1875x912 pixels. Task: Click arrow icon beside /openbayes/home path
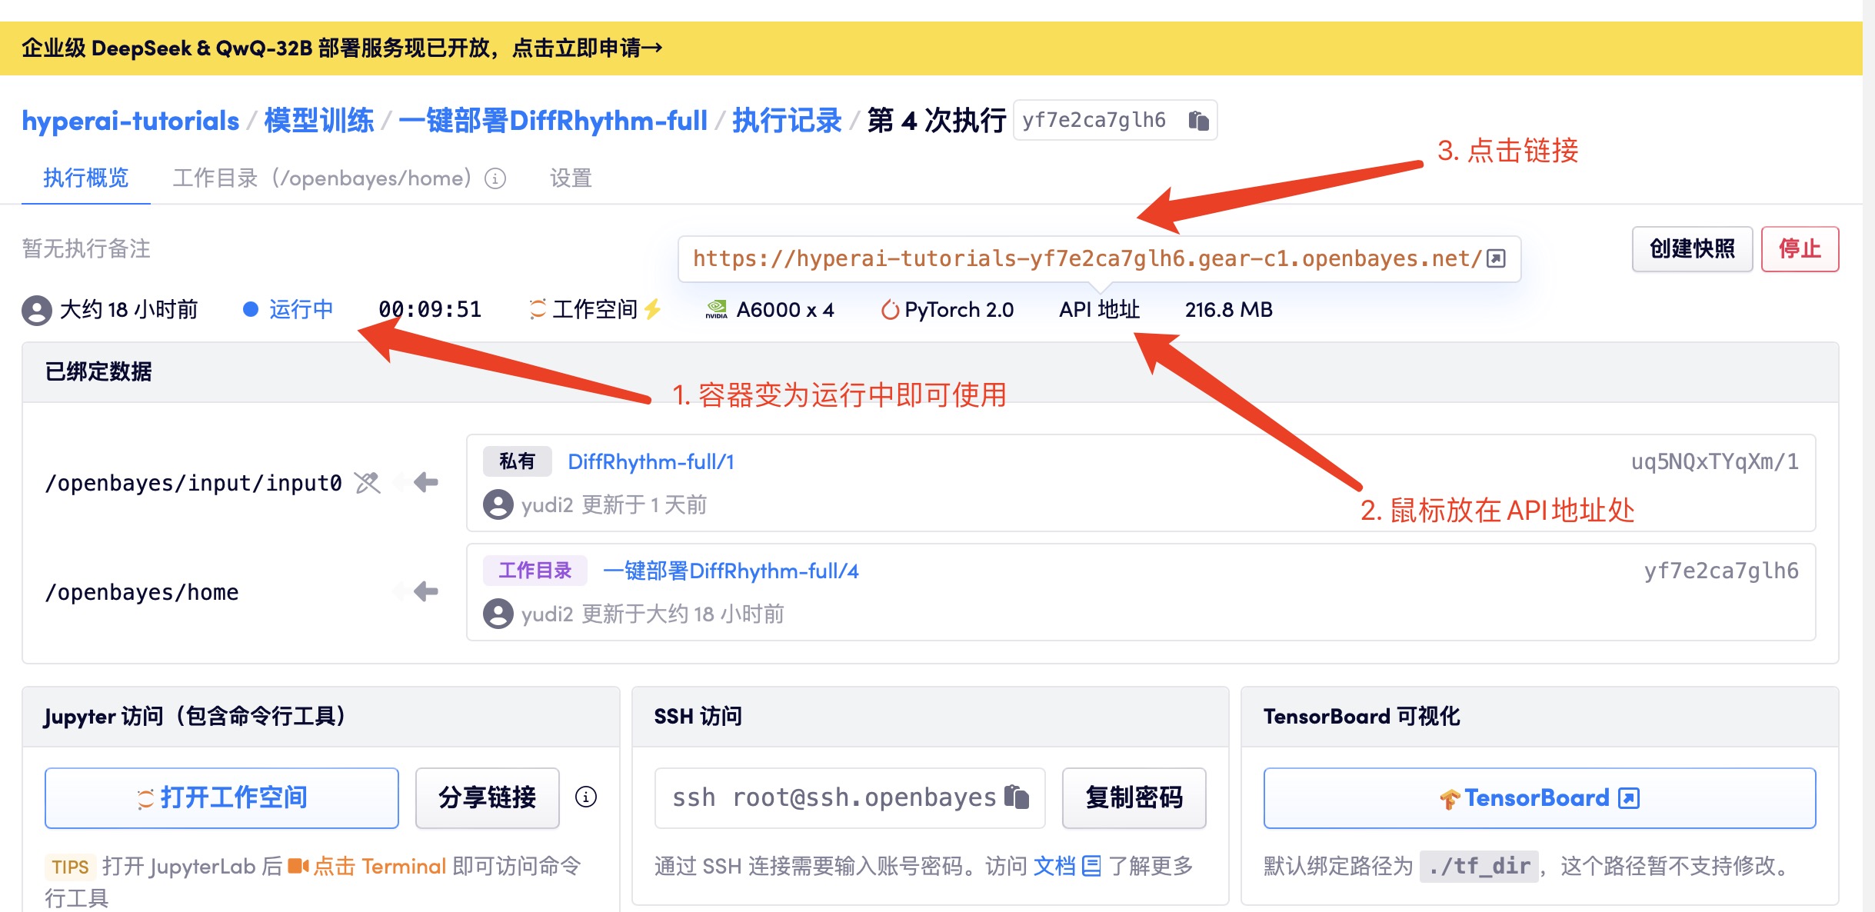(425, 591)
